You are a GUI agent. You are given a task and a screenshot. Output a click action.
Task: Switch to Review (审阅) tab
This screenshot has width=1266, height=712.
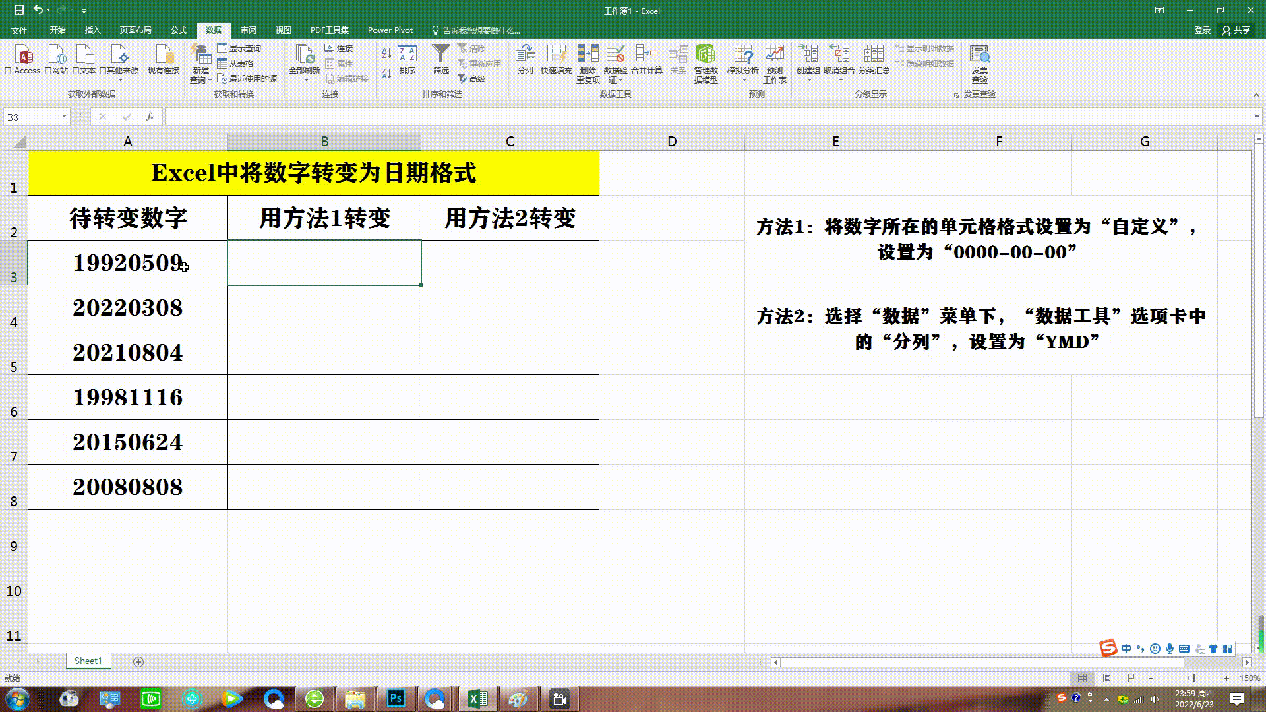(x=249, y=30)
